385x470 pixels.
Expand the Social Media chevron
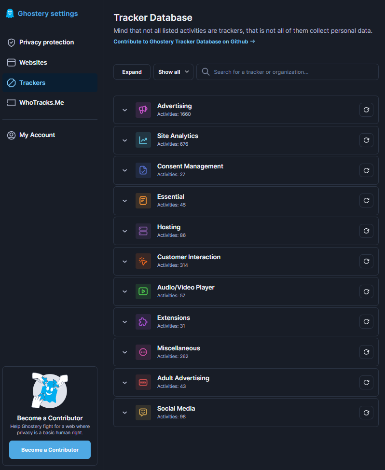tap(124, 413)
